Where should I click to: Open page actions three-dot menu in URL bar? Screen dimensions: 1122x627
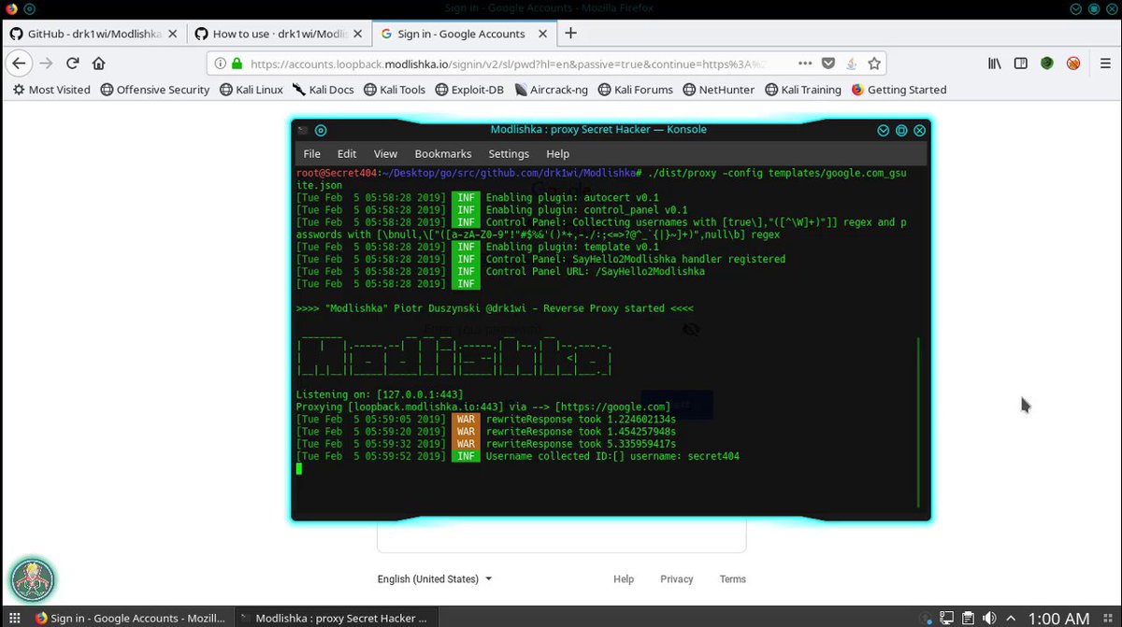(805, 64)
